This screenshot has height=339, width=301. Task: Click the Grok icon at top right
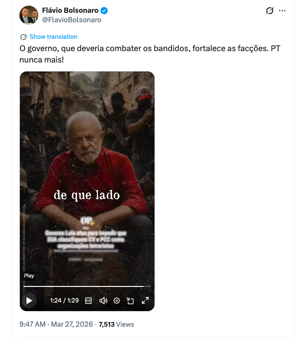tap(270, 10)
